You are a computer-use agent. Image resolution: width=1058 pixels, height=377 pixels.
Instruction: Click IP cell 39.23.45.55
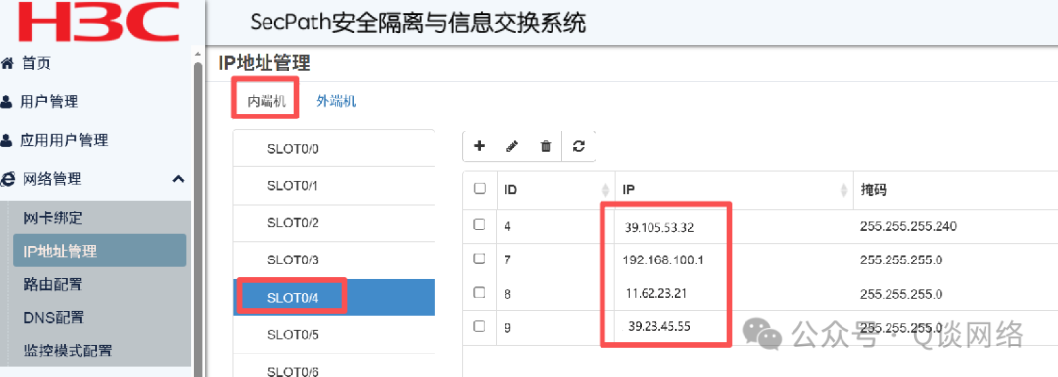click(658, 326)
